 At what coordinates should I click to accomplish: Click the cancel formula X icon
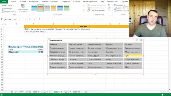(30, 19)
